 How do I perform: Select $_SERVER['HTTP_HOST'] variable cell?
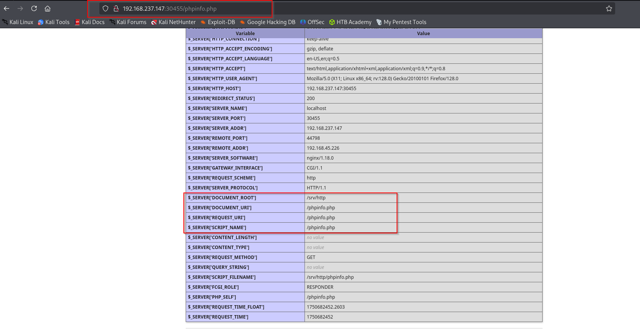245,89
